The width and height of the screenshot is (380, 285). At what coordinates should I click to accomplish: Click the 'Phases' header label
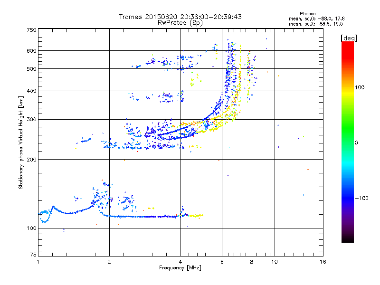point(307,14)
